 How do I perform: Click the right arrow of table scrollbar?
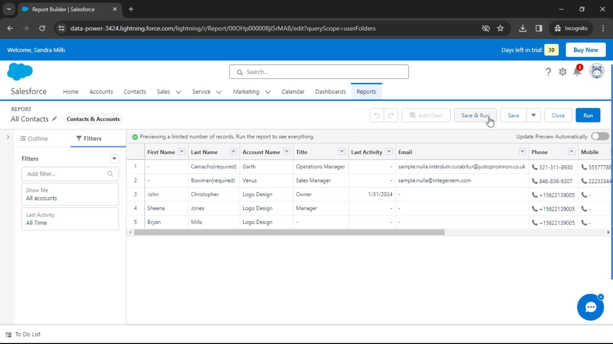(608, 233)
